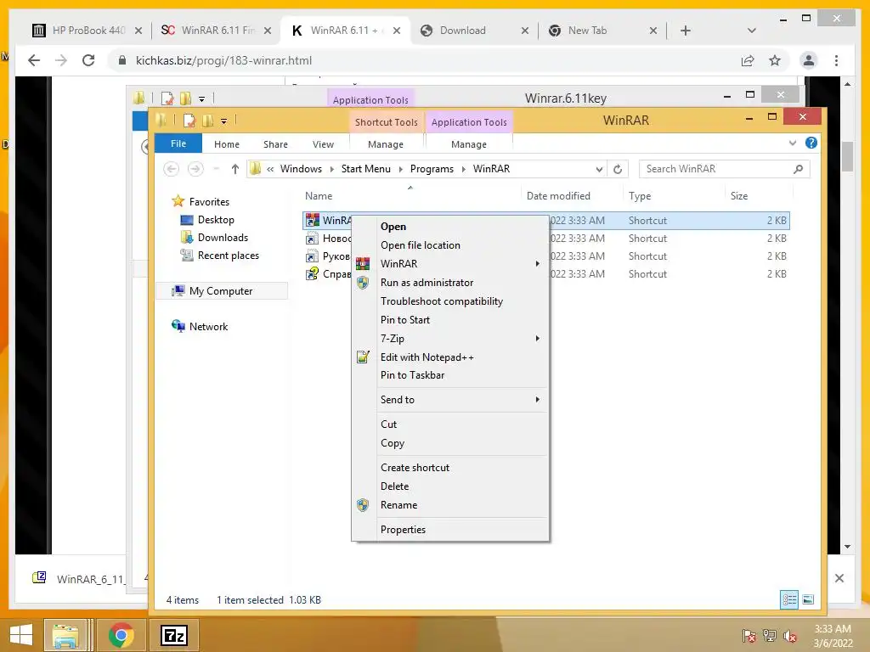Dismiss the Chrome downloads bar
This screenshot has width=870, height=652.
pos(839,578)
